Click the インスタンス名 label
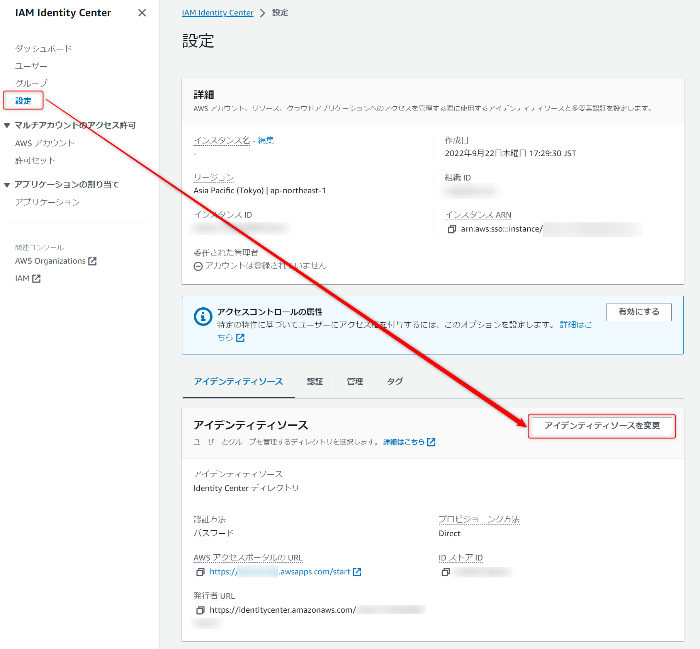The height and width of the screenshot is (649, 700). point(222,140)
